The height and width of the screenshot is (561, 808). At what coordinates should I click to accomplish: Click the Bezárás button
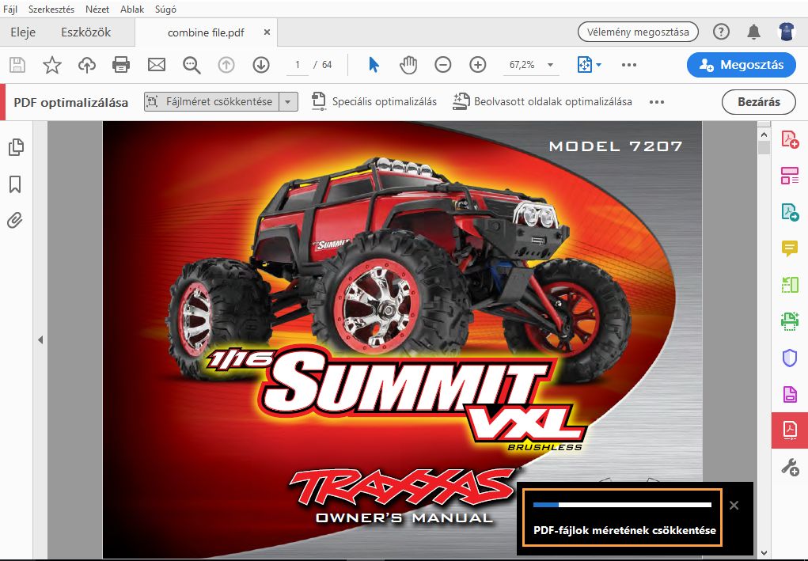tap(758, 102)
